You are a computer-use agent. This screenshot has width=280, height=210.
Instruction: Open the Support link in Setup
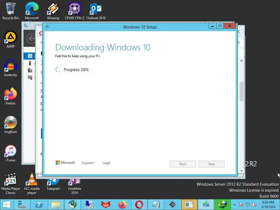(88, 163)
